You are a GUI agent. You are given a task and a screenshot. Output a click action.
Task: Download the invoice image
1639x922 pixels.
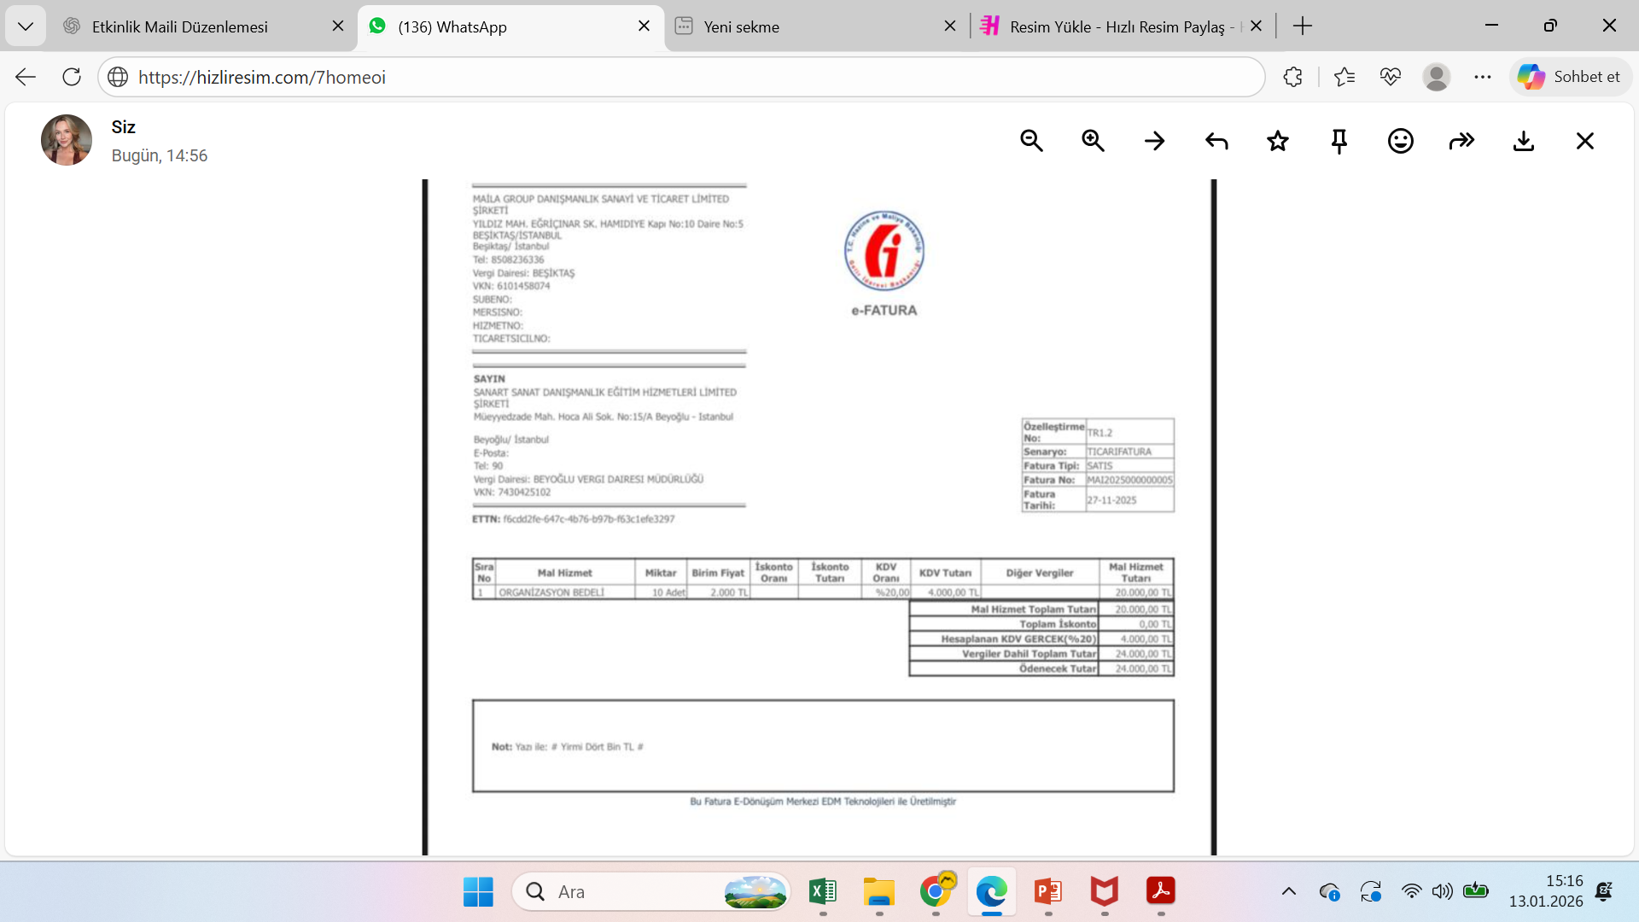(1524, 141)
